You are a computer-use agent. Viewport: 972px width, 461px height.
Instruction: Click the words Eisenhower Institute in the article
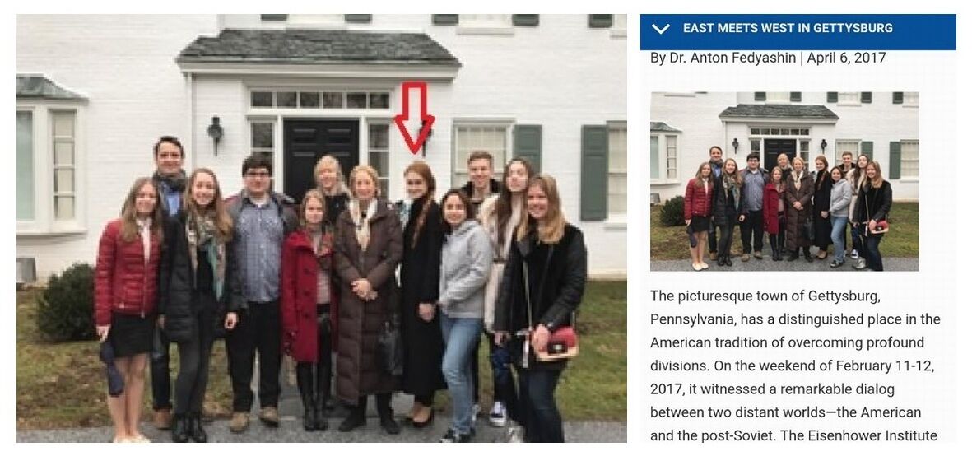pos(858,435)
